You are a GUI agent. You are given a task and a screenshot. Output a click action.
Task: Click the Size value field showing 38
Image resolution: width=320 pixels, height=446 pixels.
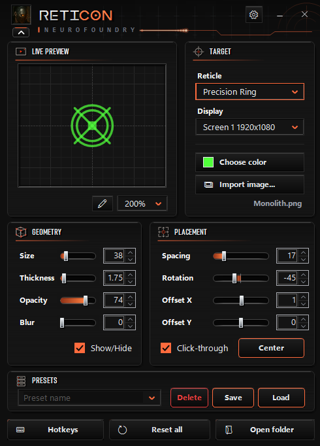[114, 256]
